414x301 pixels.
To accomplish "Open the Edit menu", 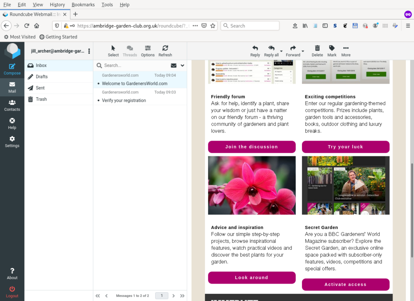I will coord(22,4).
